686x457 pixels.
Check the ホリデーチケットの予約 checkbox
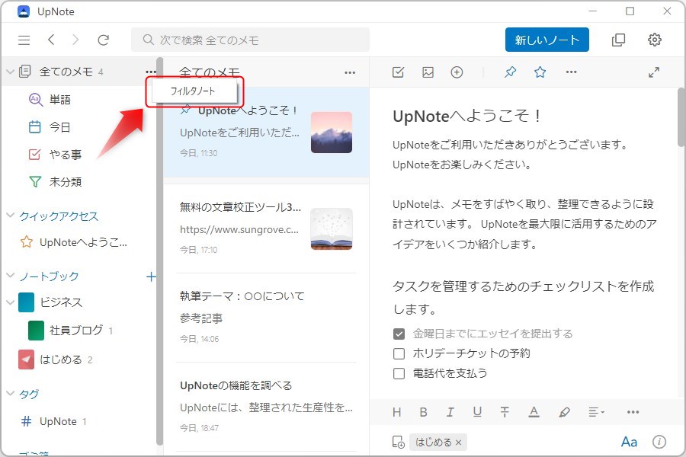pos(399,353)
